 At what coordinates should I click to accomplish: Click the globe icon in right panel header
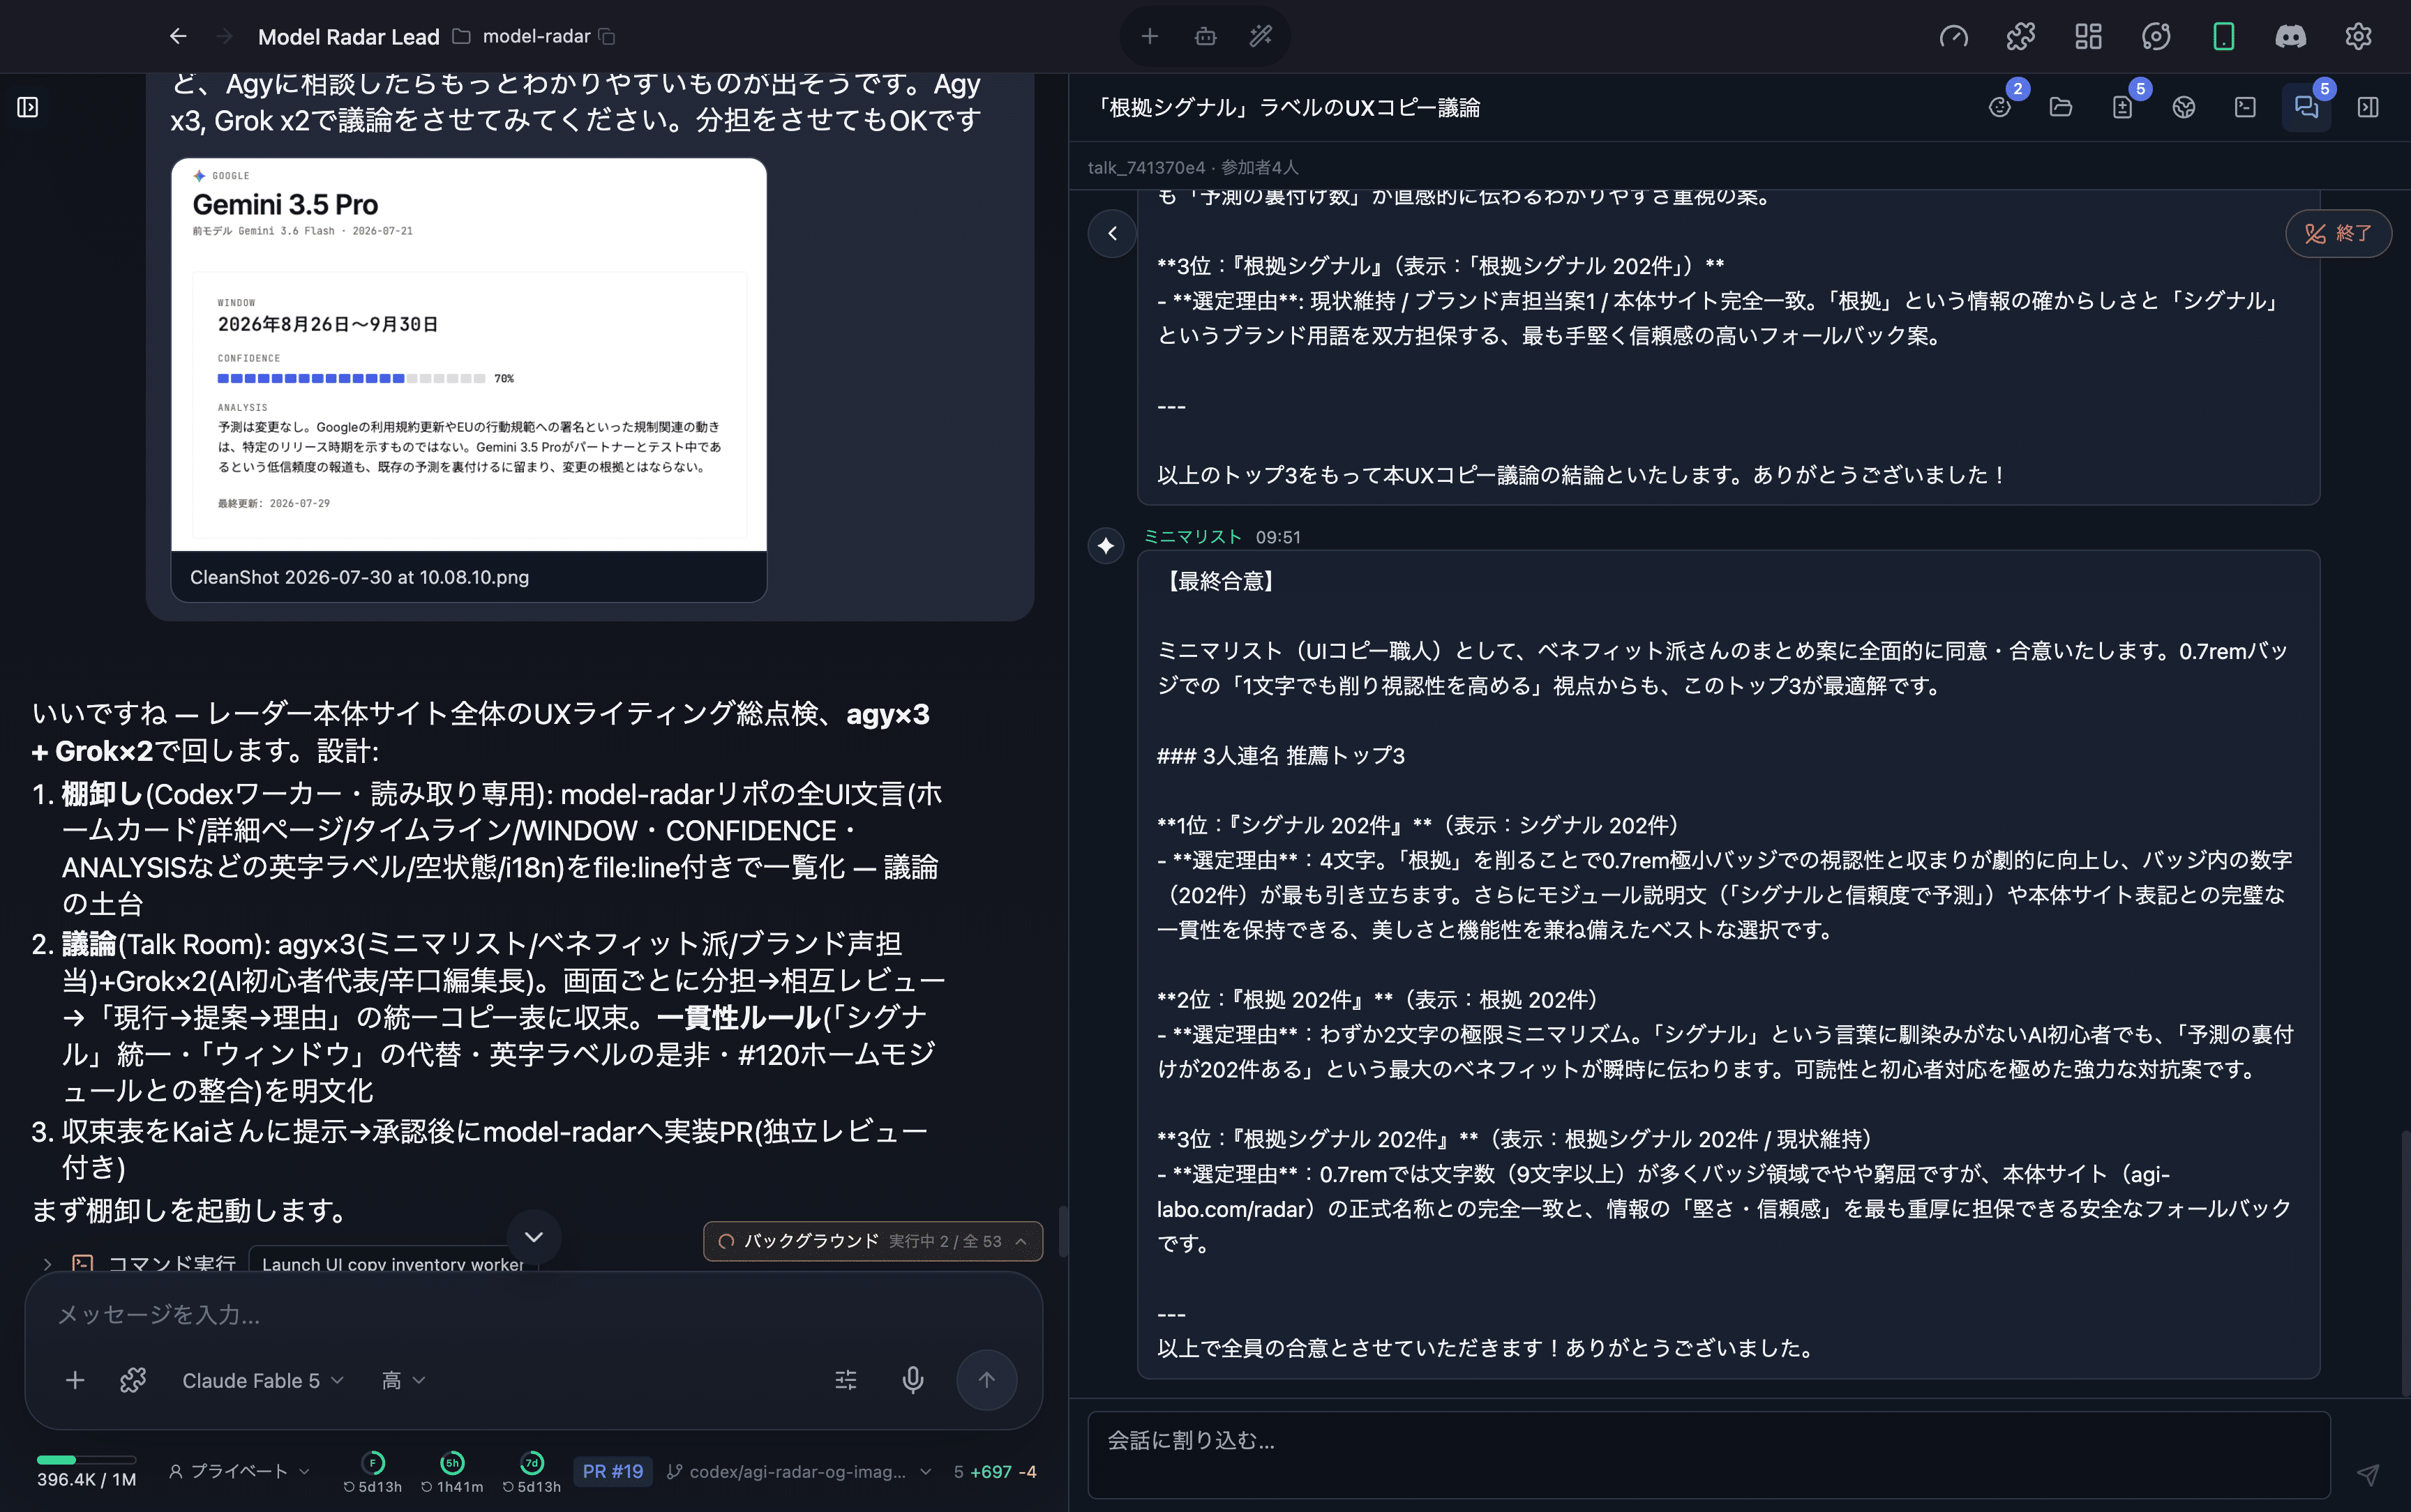pos(2183,107)
